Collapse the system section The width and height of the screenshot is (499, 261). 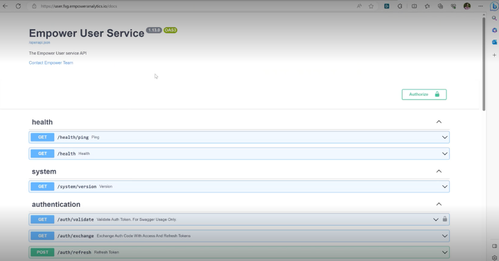(439, 171)
